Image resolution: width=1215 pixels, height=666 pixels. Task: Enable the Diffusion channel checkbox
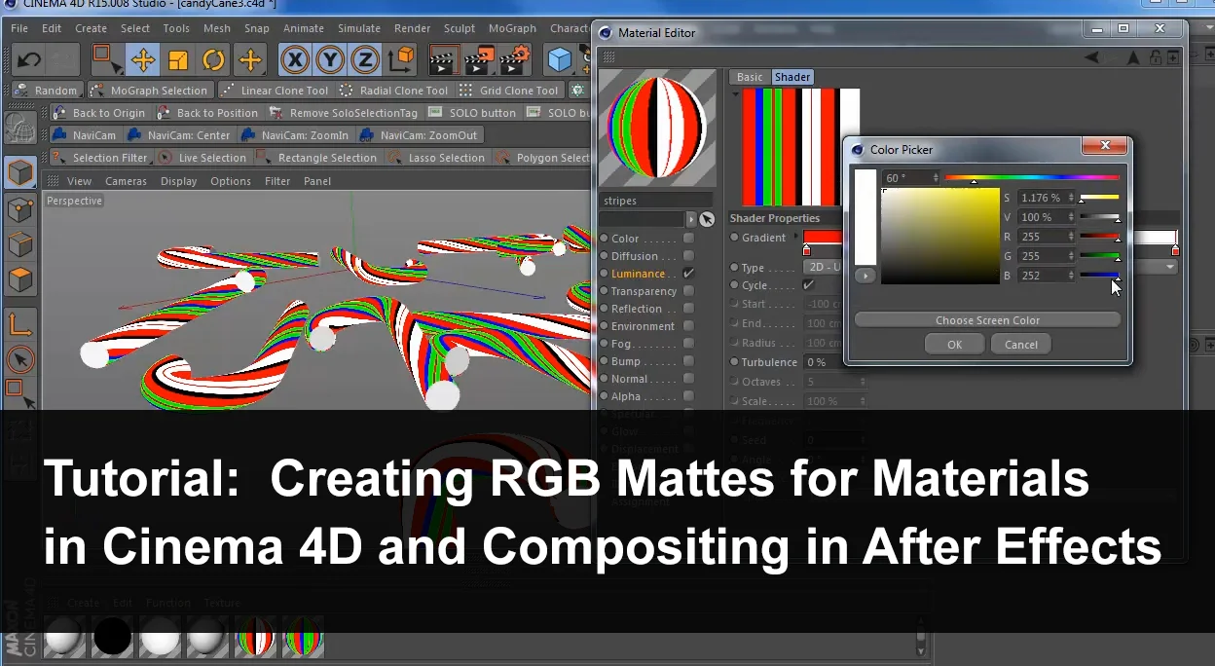(x=688, y=256)
